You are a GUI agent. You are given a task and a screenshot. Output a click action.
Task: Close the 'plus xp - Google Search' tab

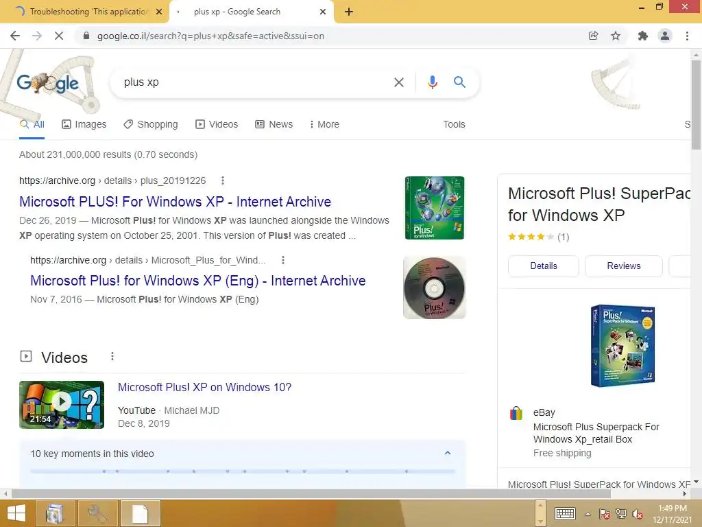coord(322,12)
